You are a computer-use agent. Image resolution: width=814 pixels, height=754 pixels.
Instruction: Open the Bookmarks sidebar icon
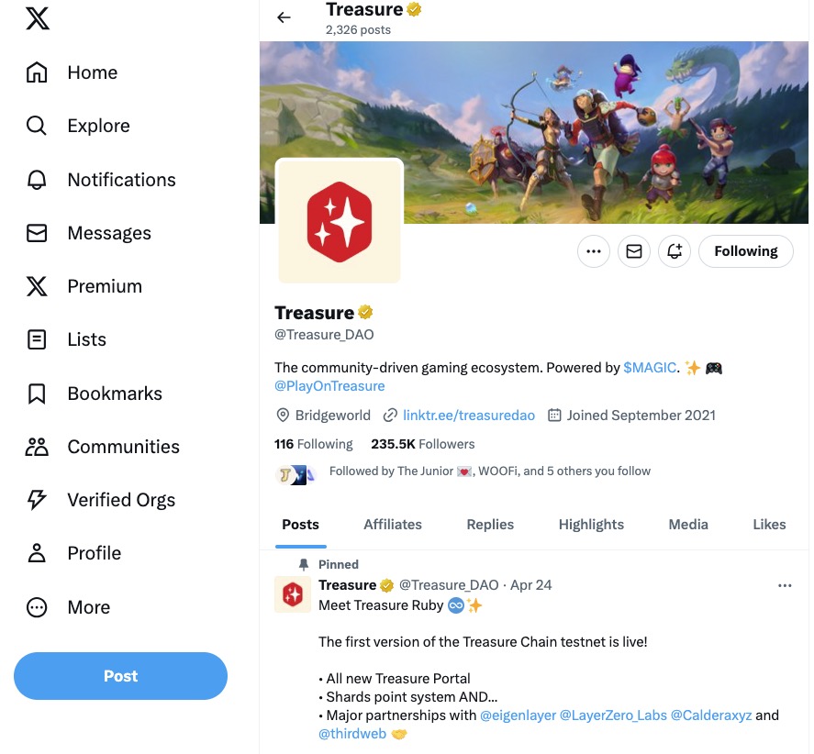coord(37,394)
